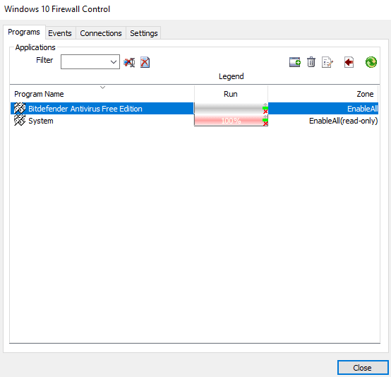Click the red-X document icon near Filter
Viewport: 391px width, 377px height.
pyautogui.click(x=145, y=62)
